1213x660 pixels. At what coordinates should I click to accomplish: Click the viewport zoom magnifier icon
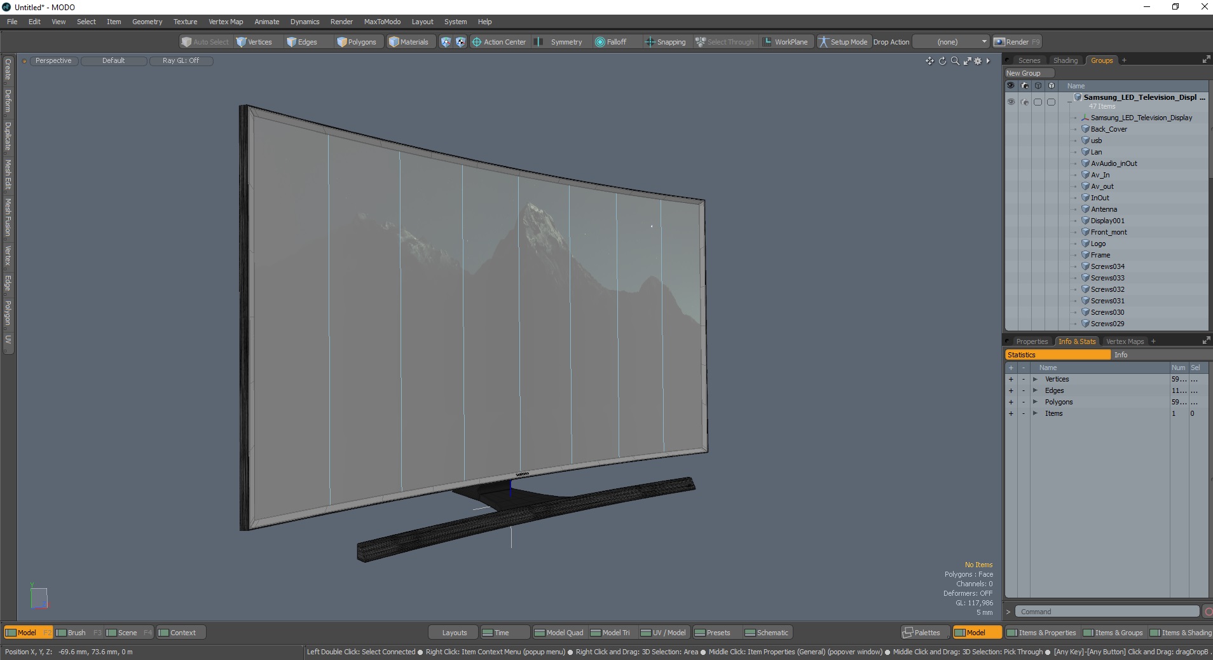[955, 61]
